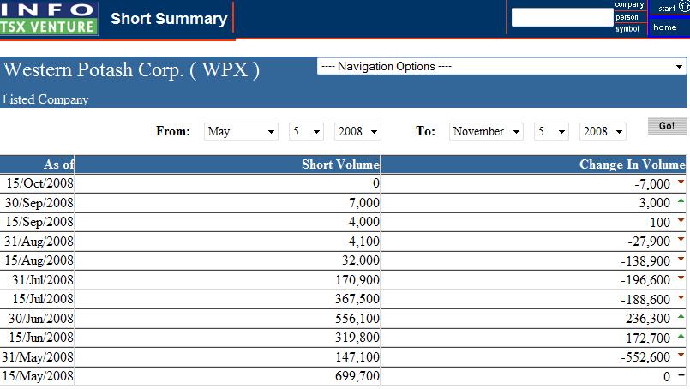The image size is (690, 389).
Task: Click green up arrow for 30/Jun/2008 row
Action: [681, 318]
